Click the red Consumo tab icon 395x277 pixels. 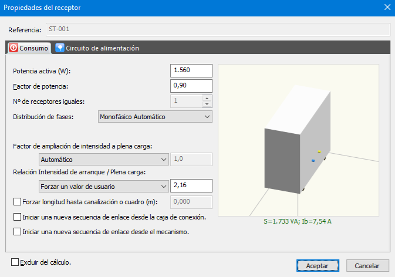[x=13, y=48]
